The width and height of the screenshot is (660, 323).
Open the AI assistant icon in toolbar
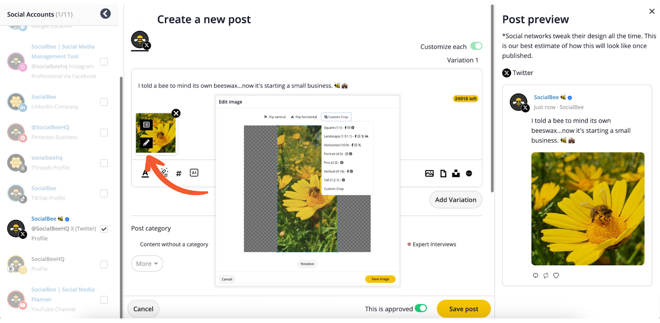click(194, 173)
